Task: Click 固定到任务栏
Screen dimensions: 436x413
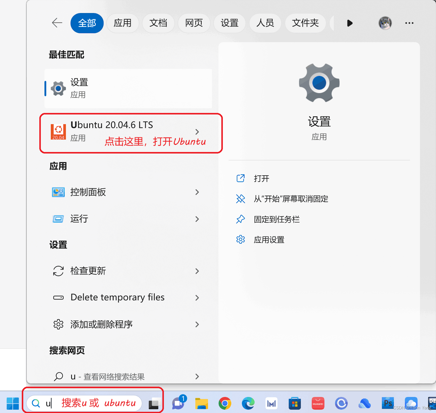Action: pyautogui.click(x=277, y=219)
